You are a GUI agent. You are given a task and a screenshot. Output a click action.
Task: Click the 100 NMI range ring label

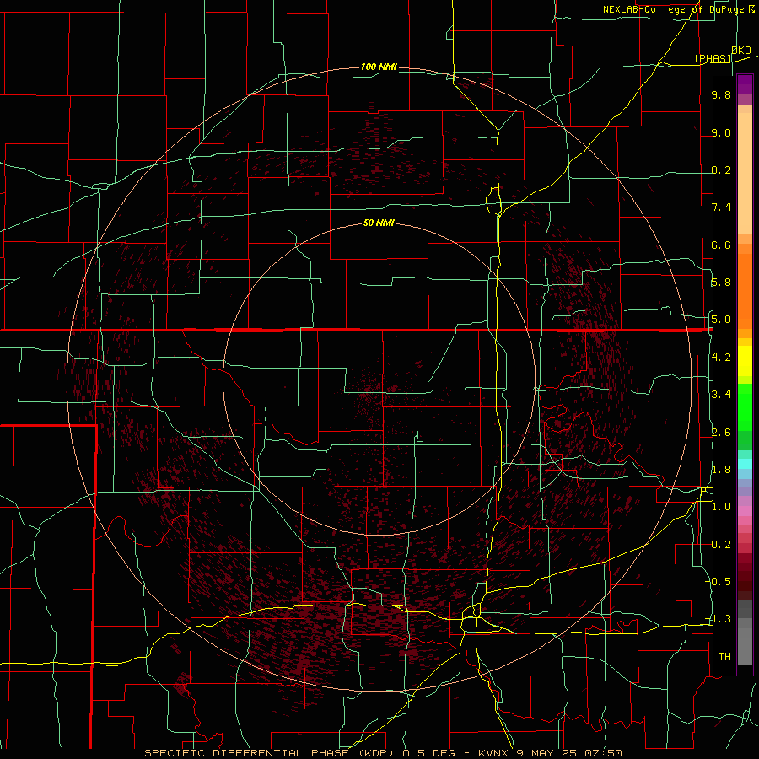[379, 67]
